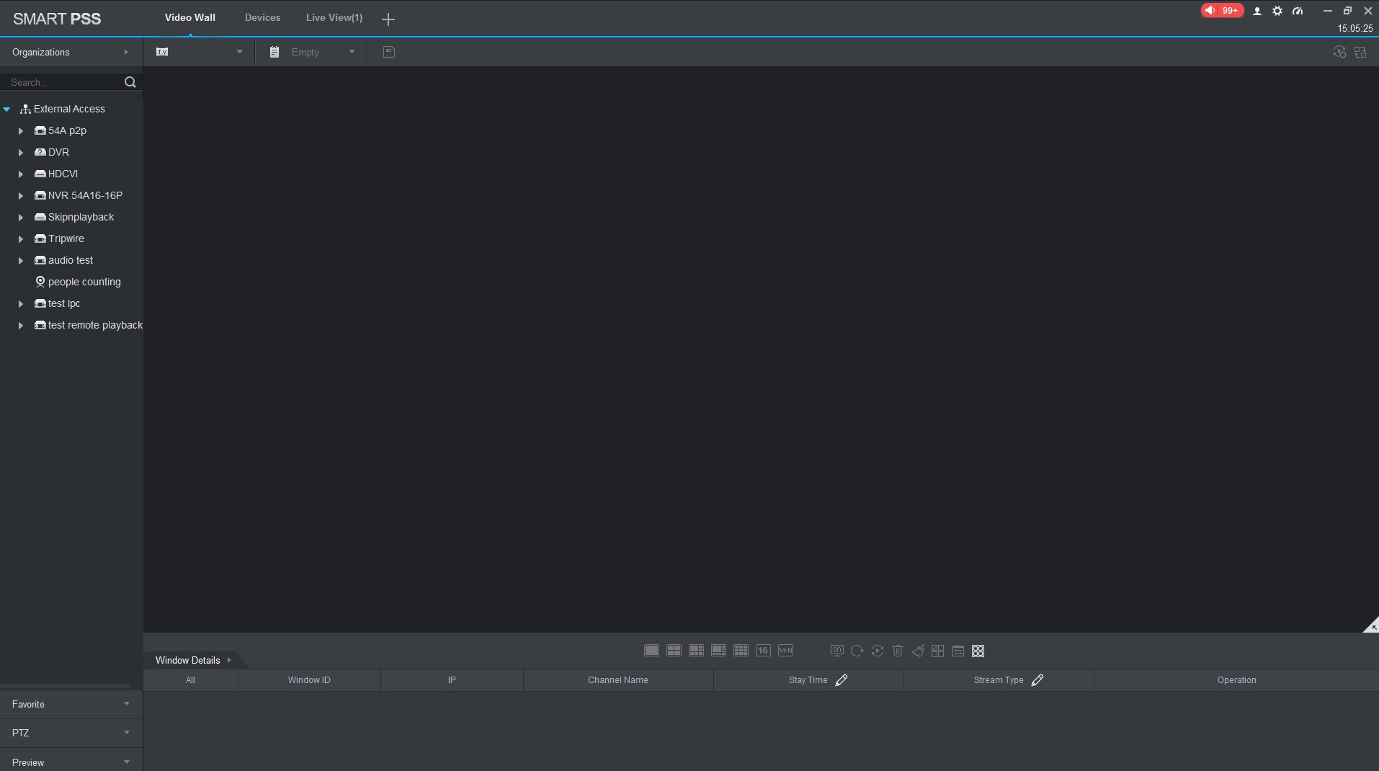The width and height of the screenshot is (1379, 771).
Task: Click the save icon next to Empty
Action: pyautogui.click(x=389, y=52)
